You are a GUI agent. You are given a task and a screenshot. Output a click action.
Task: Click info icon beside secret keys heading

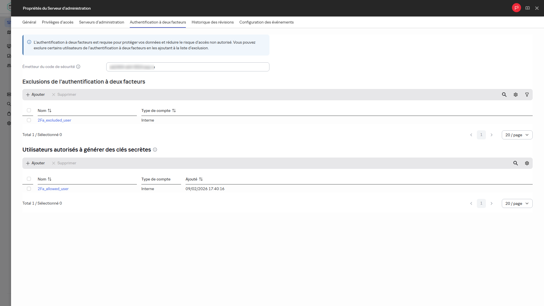pyautogui.click(x=155, y=150)
